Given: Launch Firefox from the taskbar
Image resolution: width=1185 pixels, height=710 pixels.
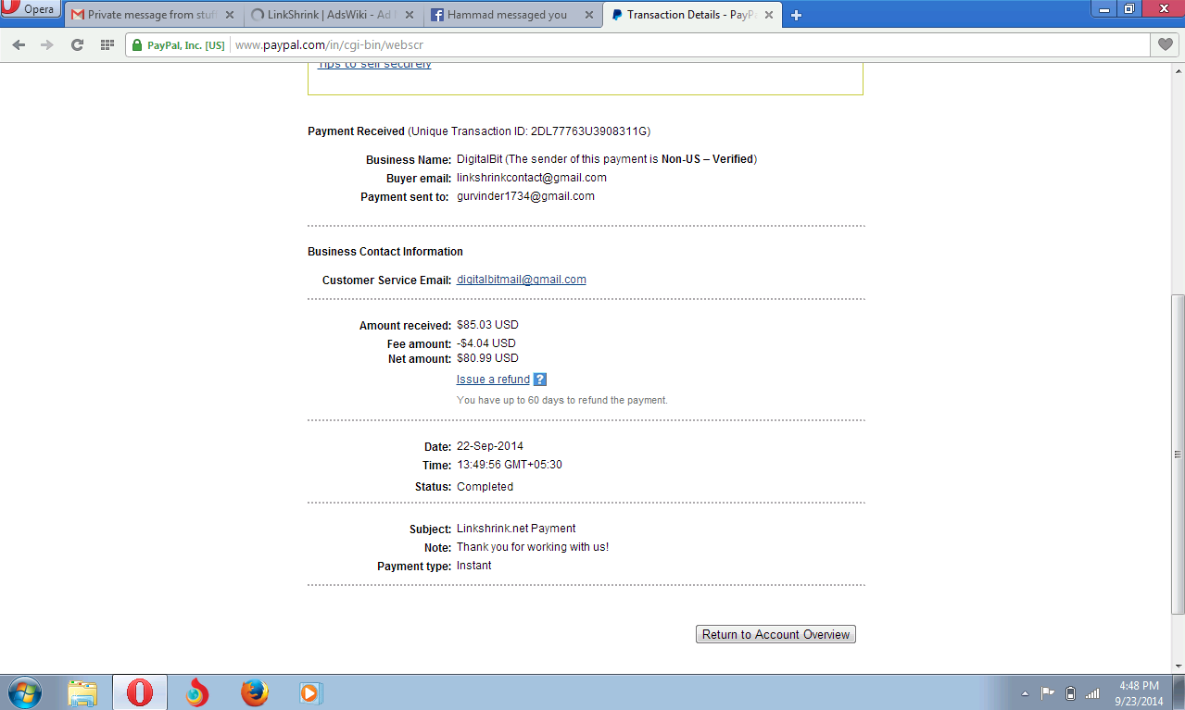Looking at the screenshot, I should (x=254, y=692).
